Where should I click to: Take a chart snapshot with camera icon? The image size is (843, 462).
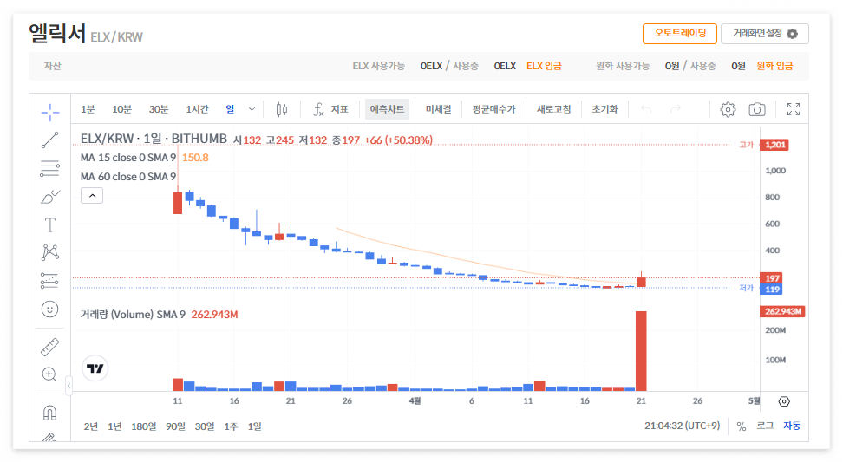[x=757, y=109]
